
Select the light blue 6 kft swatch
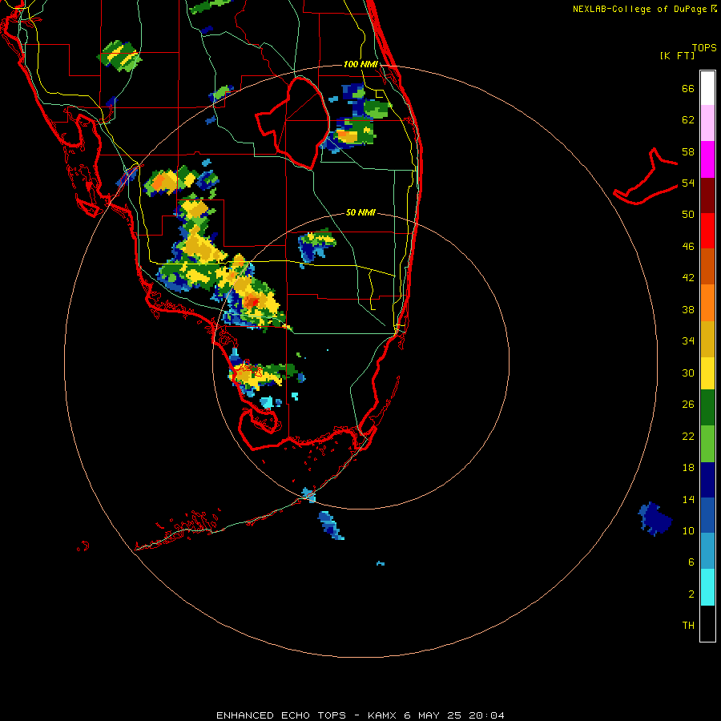click(707, 551)
